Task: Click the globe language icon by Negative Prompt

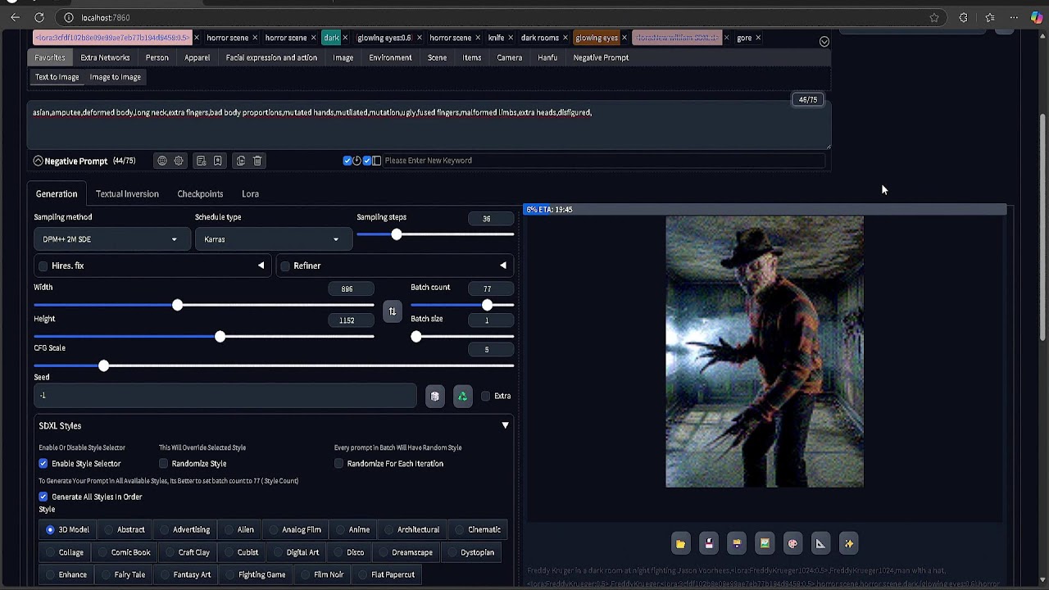Action: [x=162, y=161]
